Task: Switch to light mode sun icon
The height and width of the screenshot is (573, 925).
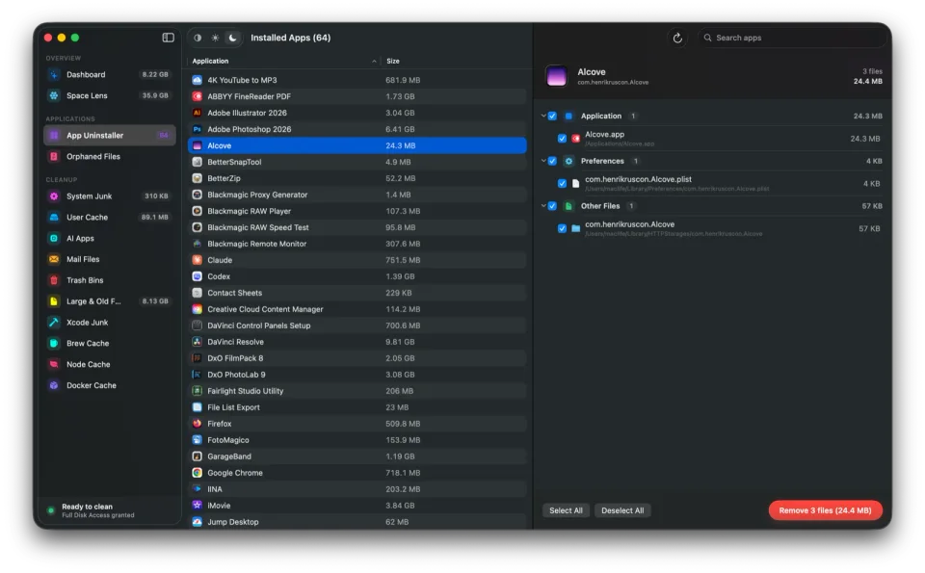Action: pos(215,38)
